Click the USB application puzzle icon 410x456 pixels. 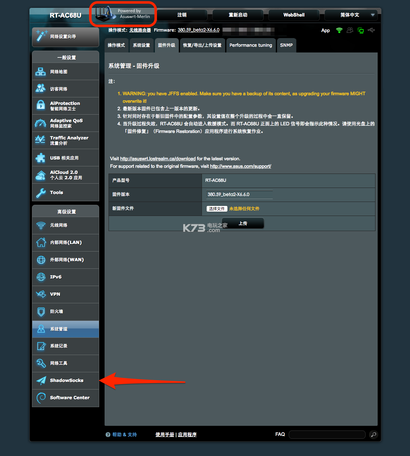click(x=41, y=157)
